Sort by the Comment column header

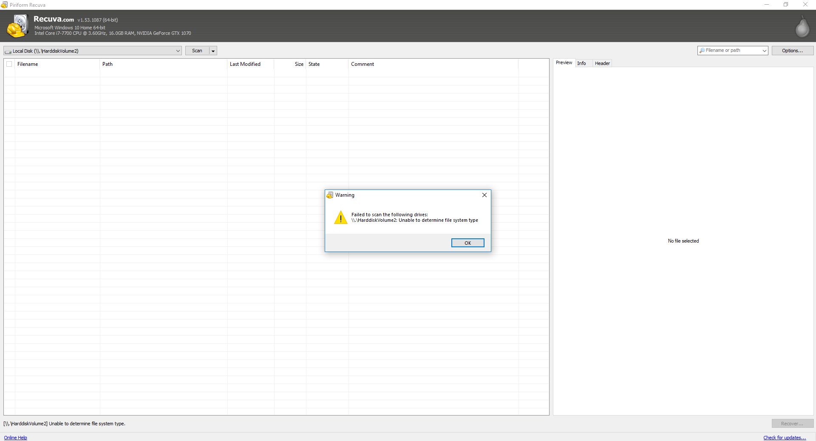pos(433,64)
